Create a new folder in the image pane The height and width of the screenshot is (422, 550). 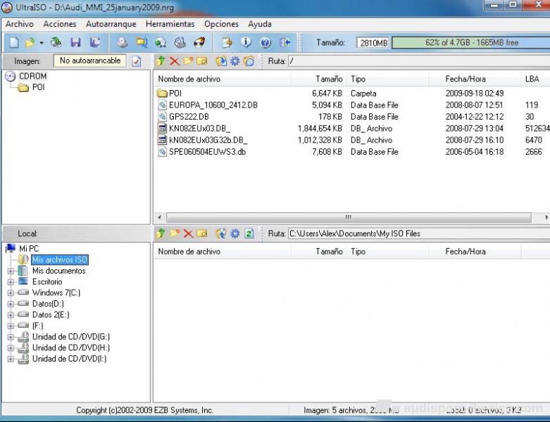click(188, 61)
